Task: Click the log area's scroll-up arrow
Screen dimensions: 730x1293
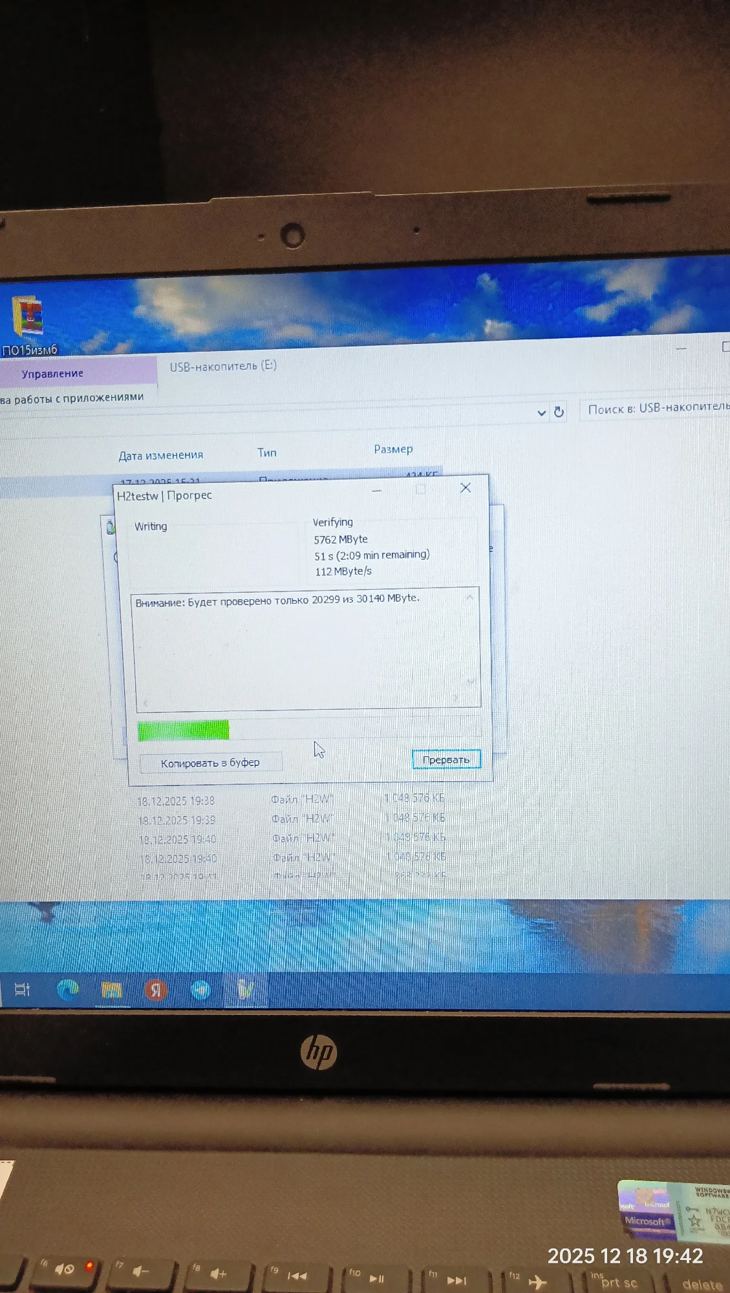Action: tap(470, 597)
